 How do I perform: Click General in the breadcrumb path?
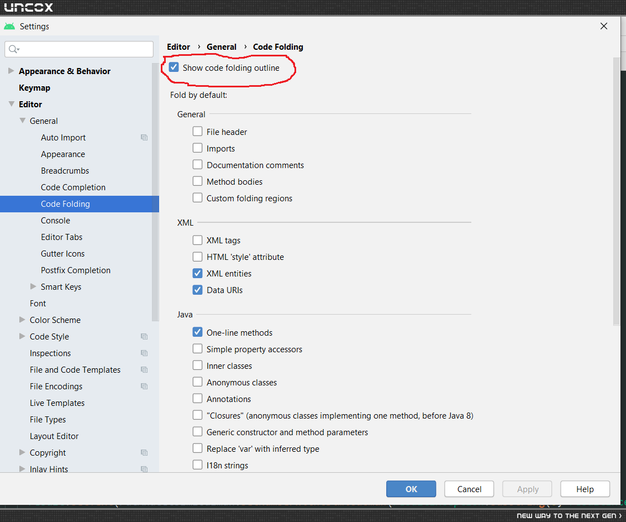tap(221, 47)
